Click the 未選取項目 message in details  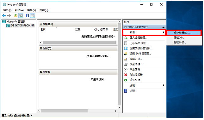click(98, 79)
